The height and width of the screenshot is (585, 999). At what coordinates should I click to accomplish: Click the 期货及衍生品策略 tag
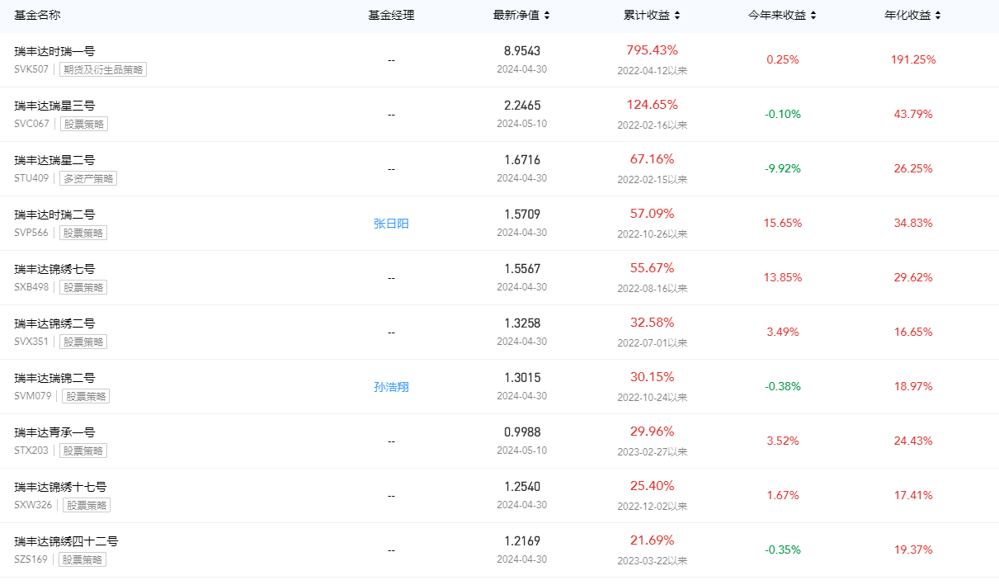[x=103, y=69]
